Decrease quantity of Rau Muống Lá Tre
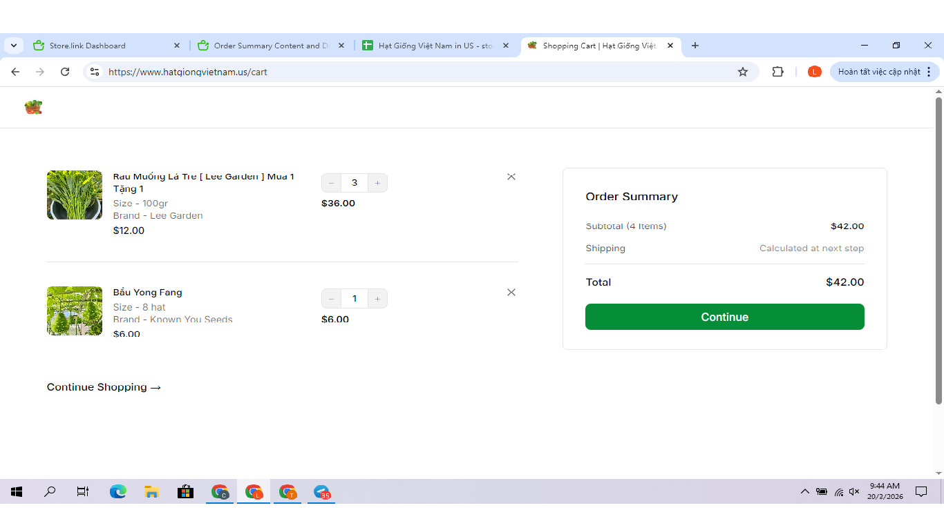This screenshot has width=944, height=530. point(332,183)
